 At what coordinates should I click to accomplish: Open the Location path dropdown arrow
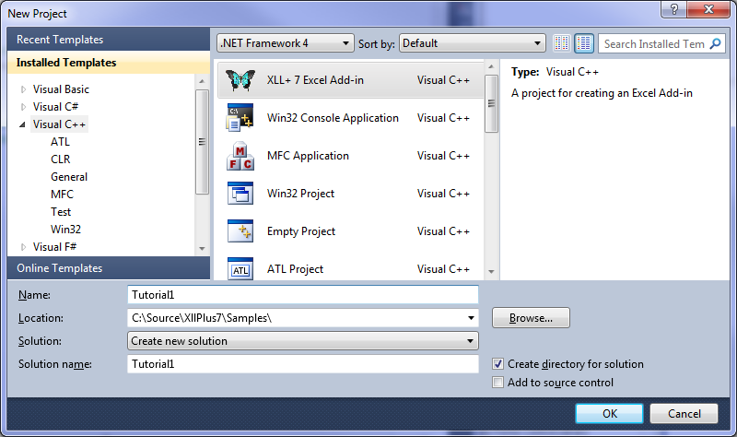click(471, 318)
